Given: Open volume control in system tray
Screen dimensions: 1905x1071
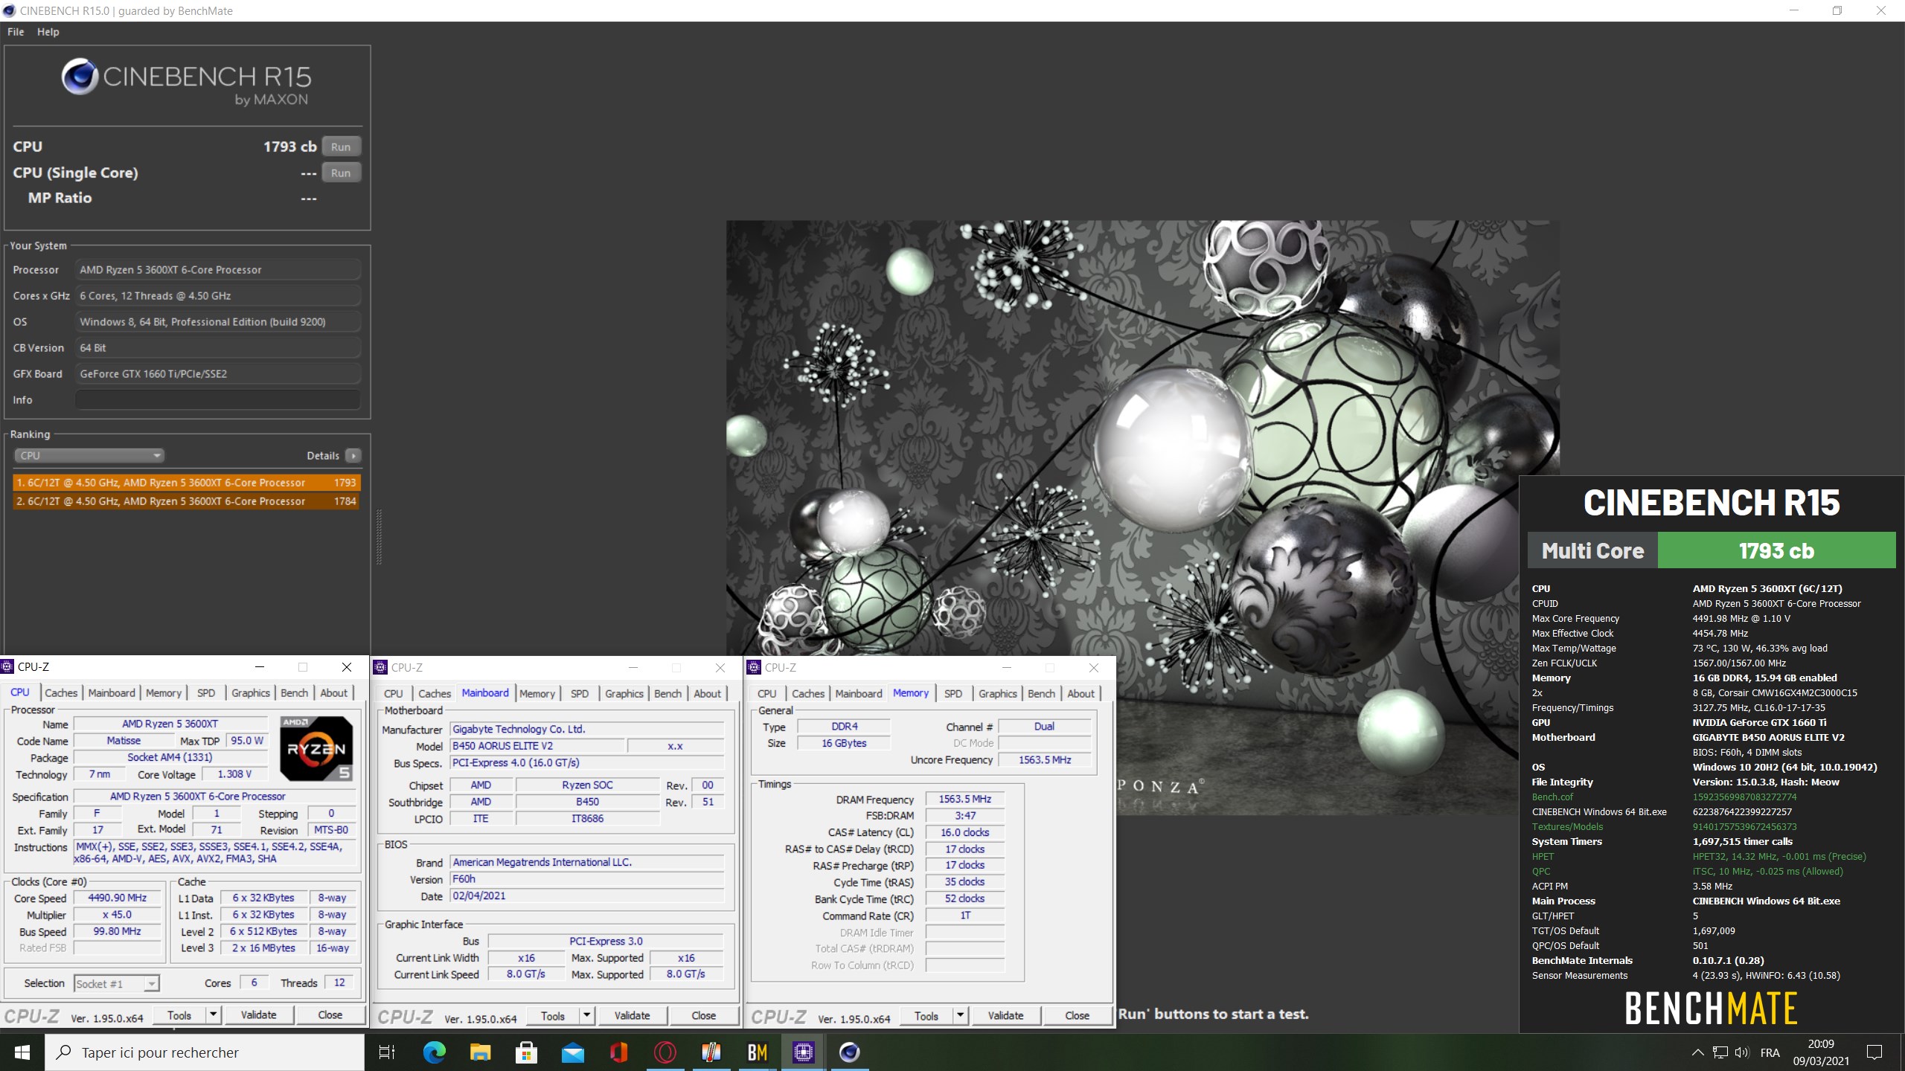Looking at the screenshot, I should [1741, 1052].
